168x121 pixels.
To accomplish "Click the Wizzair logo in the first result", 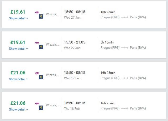I will pos(37,12).
